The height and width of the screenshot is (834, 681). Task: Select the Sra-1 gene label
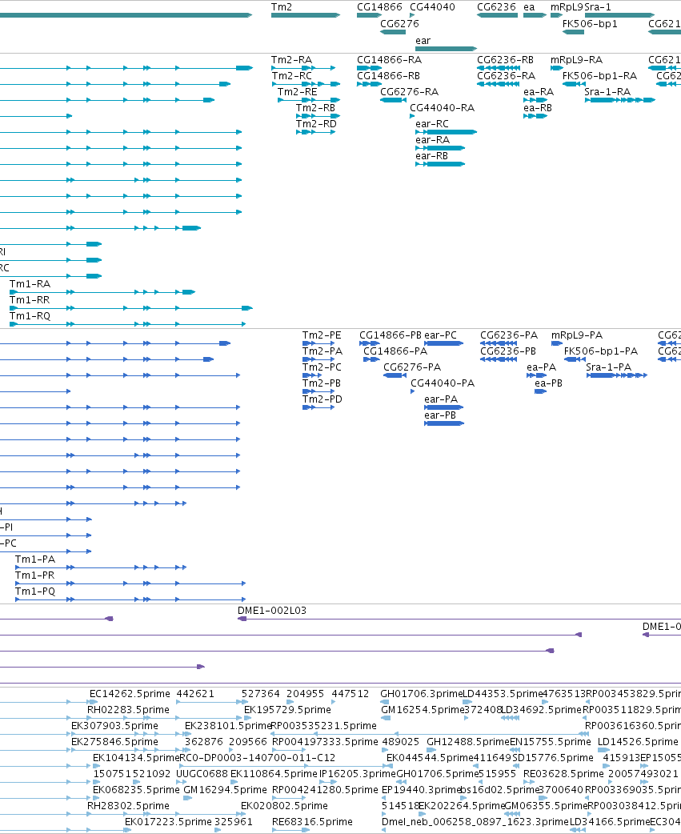coord(598,7)
